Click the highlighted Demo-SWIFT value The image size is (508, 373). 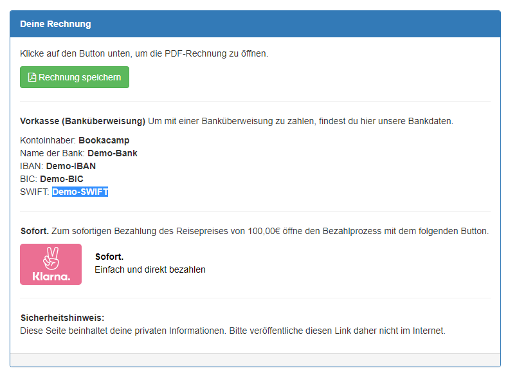80,192
